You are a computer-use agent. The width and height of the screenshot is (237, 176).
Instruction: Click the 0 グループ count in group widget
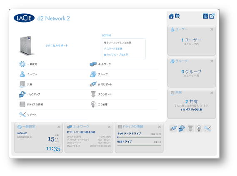[191, 72]
